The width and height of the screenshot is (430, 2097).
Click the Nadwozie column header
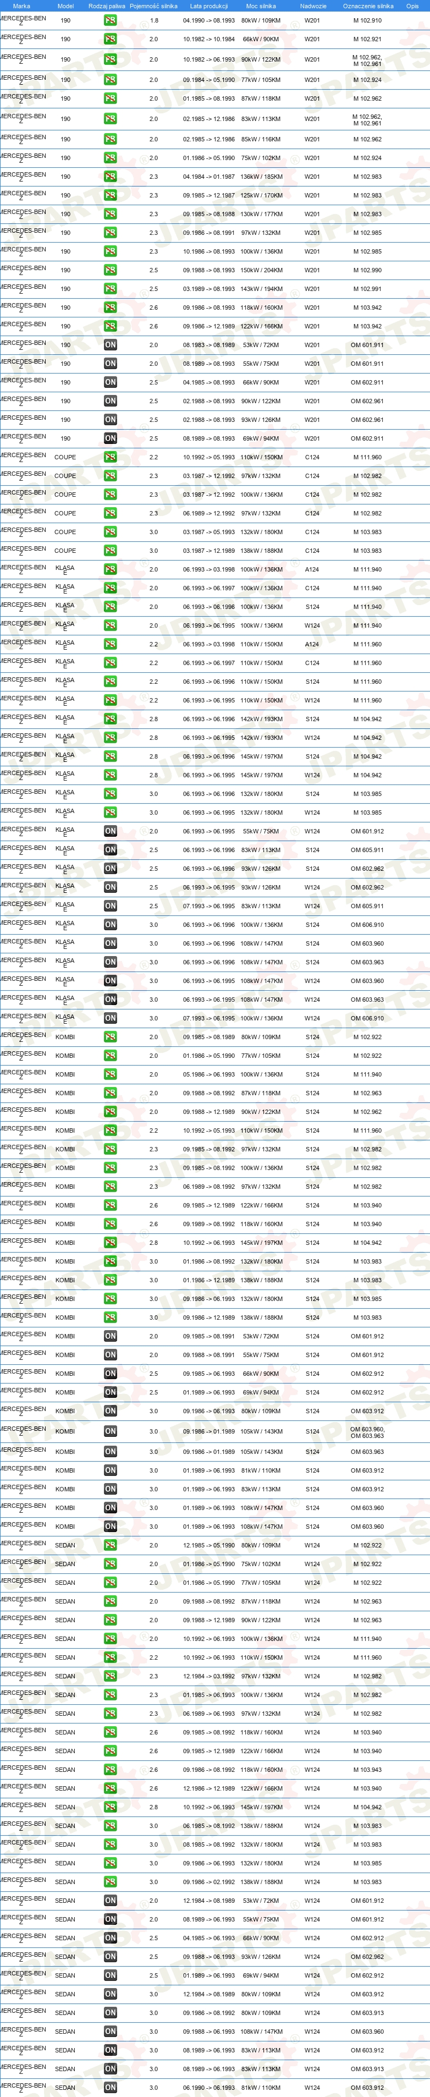point(313,6)
